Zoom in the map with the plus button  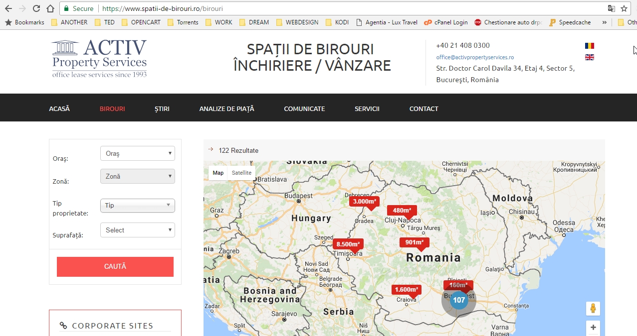[593, 328]
